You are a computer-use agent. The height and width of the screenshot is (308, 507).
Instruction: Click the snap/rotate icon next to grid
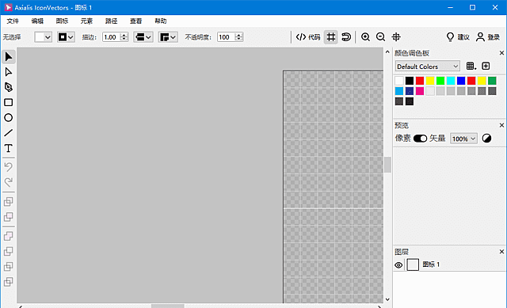[x=346, y=37]
